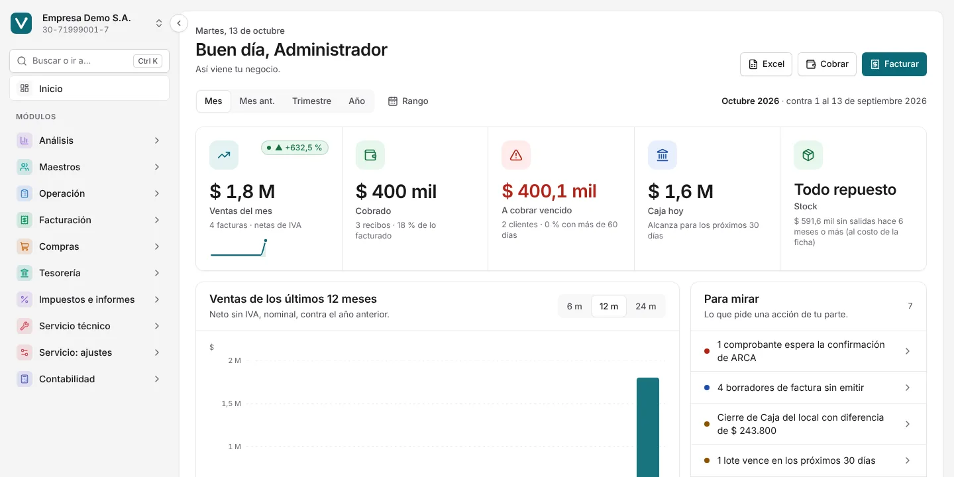
Task: Expand the Análisis module chevron
Action: coord(157,140)
